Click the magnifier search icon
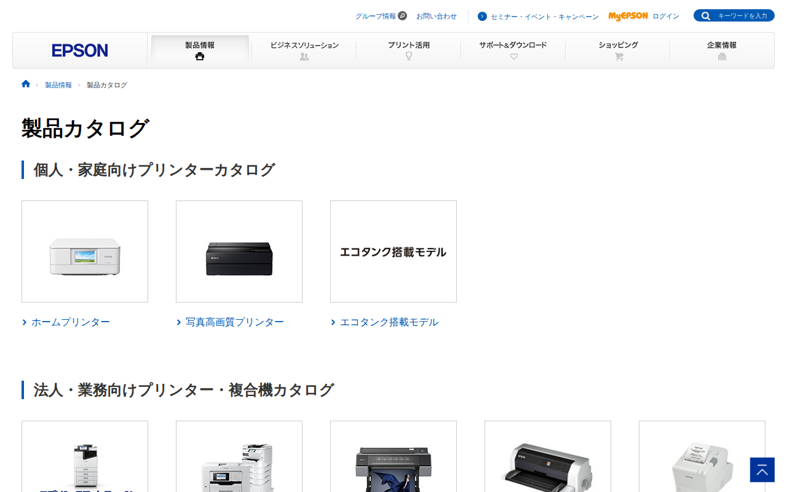Image resolution: width=787 pixels, height=492 pixels. coord(706,16)
